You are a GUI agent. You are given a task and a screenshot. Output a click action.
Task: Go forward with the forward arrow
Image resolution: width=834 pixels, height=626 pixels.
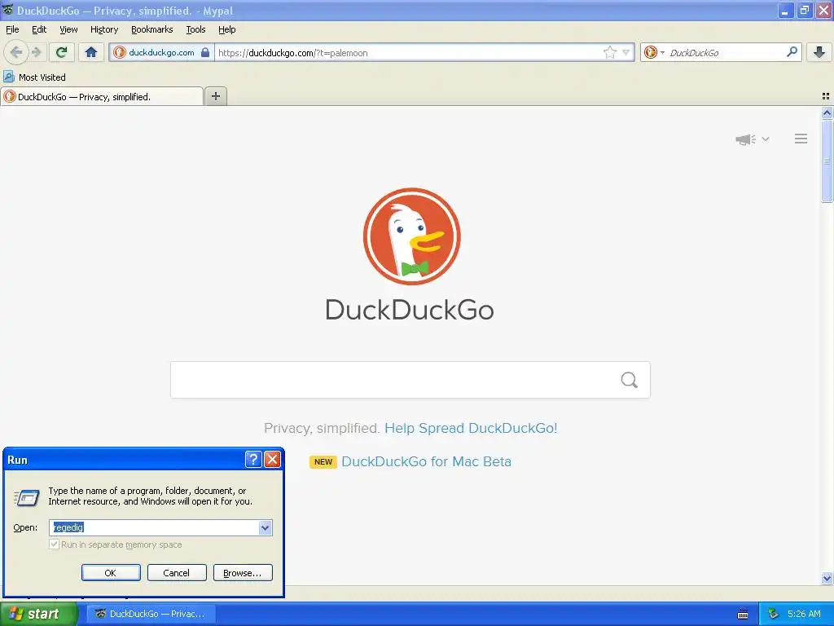click(36, 52)
